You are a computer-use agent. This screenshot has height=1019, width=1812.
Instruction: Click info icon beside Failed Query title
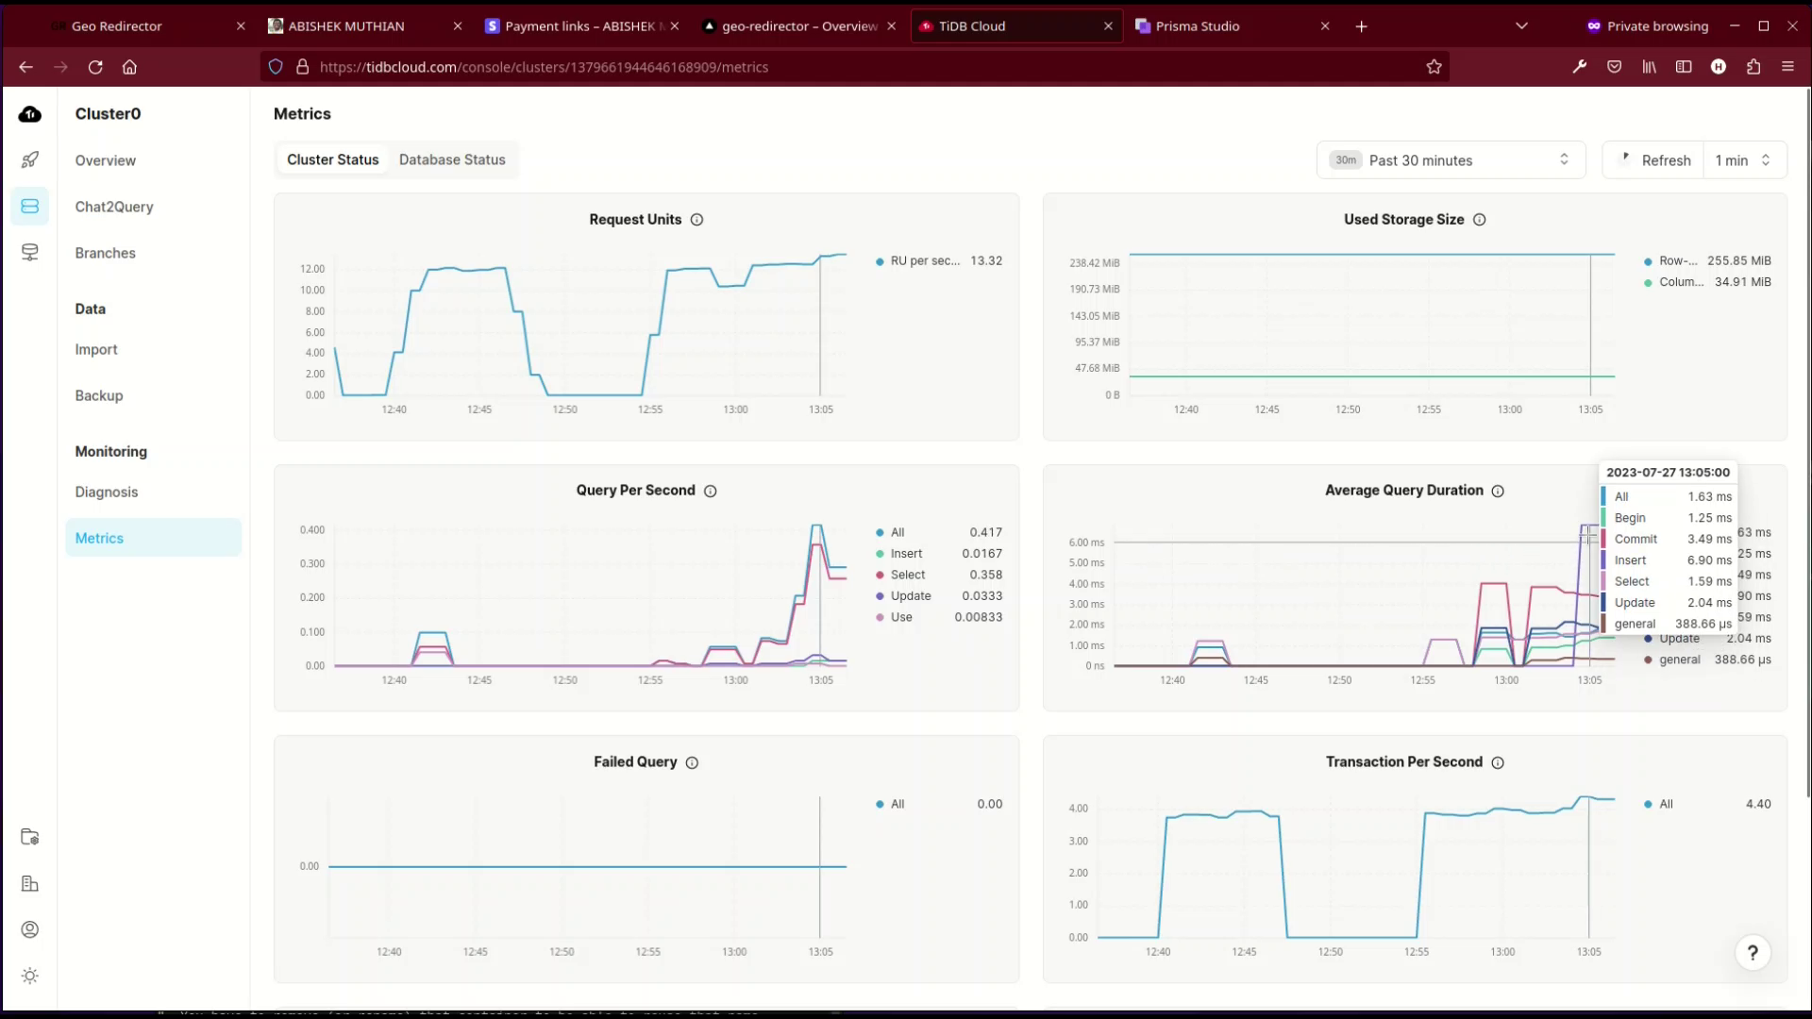tap(692, 762)
